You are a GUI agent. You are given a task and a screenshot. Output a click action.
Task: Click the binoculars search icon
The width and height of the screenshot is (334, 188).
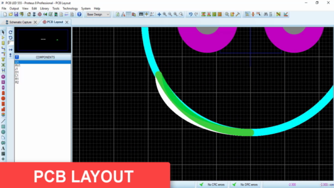coord(266,14)
